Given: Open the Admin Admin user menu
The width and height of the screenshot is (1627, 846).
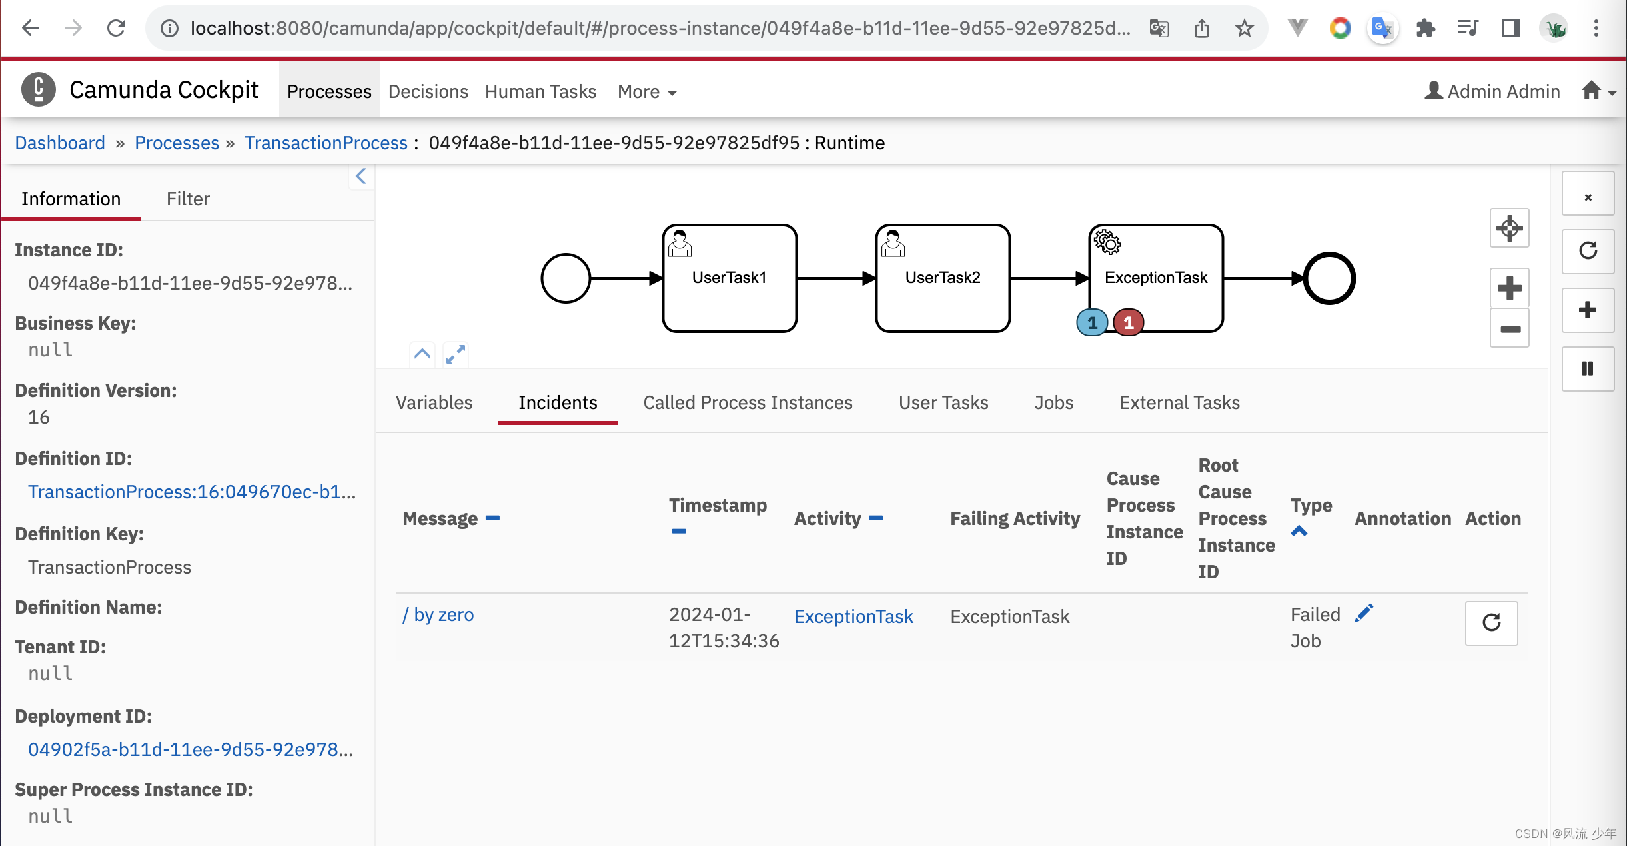Looking at the screenshot, I should coord(1492,91).
